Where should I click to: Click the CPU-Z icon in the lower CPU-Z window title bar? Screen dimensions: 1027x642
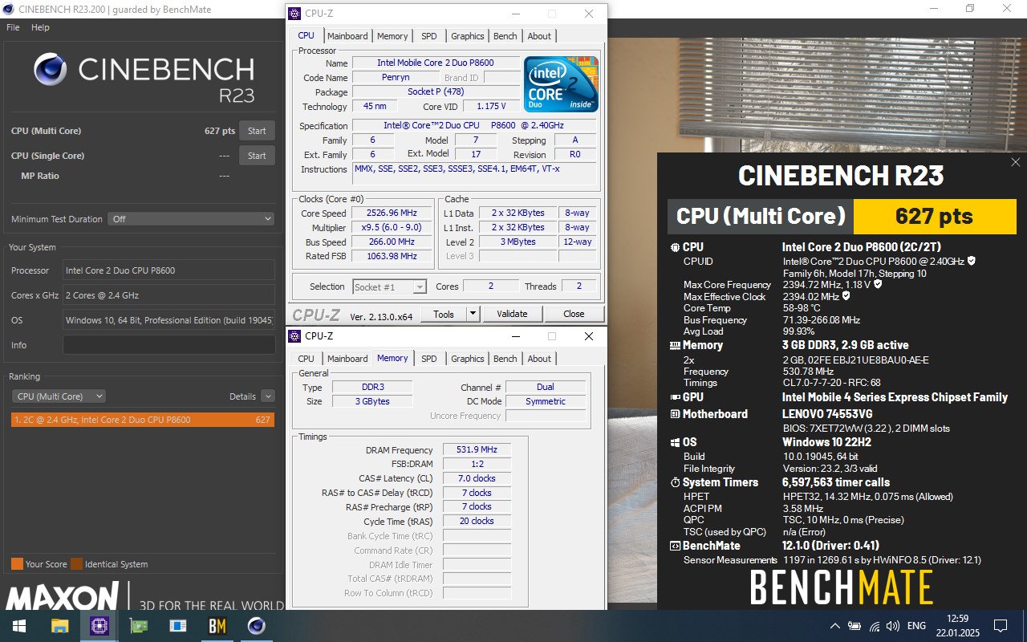coord(294,336)
